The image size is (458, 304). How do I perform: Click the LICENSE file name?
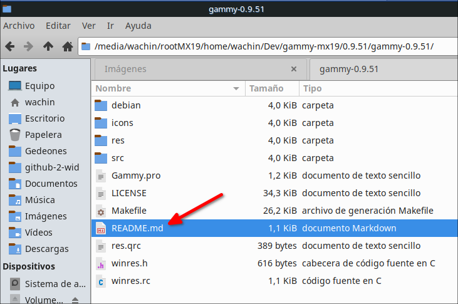pos(129,193)
